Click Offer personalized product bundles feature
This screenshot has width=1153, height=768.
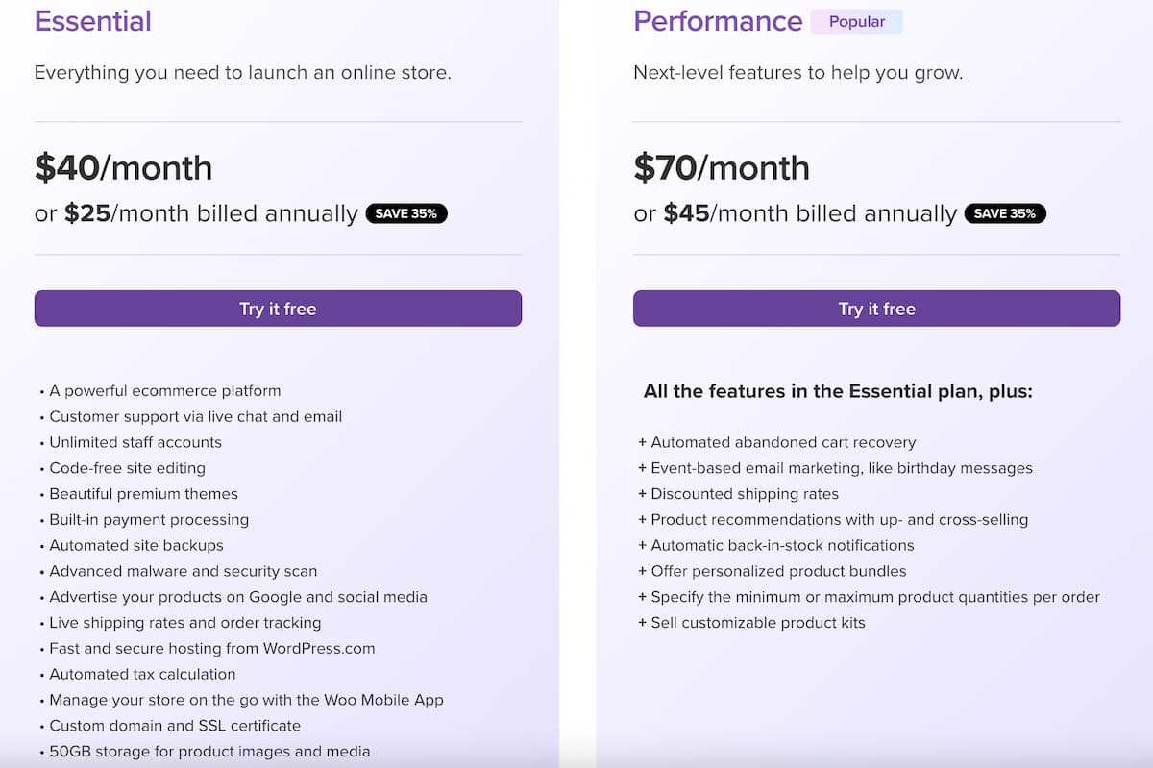point(778,571)
